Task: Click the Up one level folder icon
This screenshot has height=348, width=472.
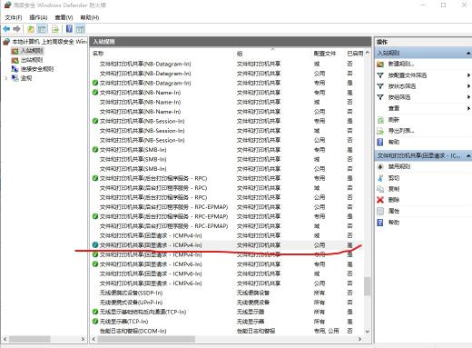Action: pyautogui.click(x=31, y=29)
